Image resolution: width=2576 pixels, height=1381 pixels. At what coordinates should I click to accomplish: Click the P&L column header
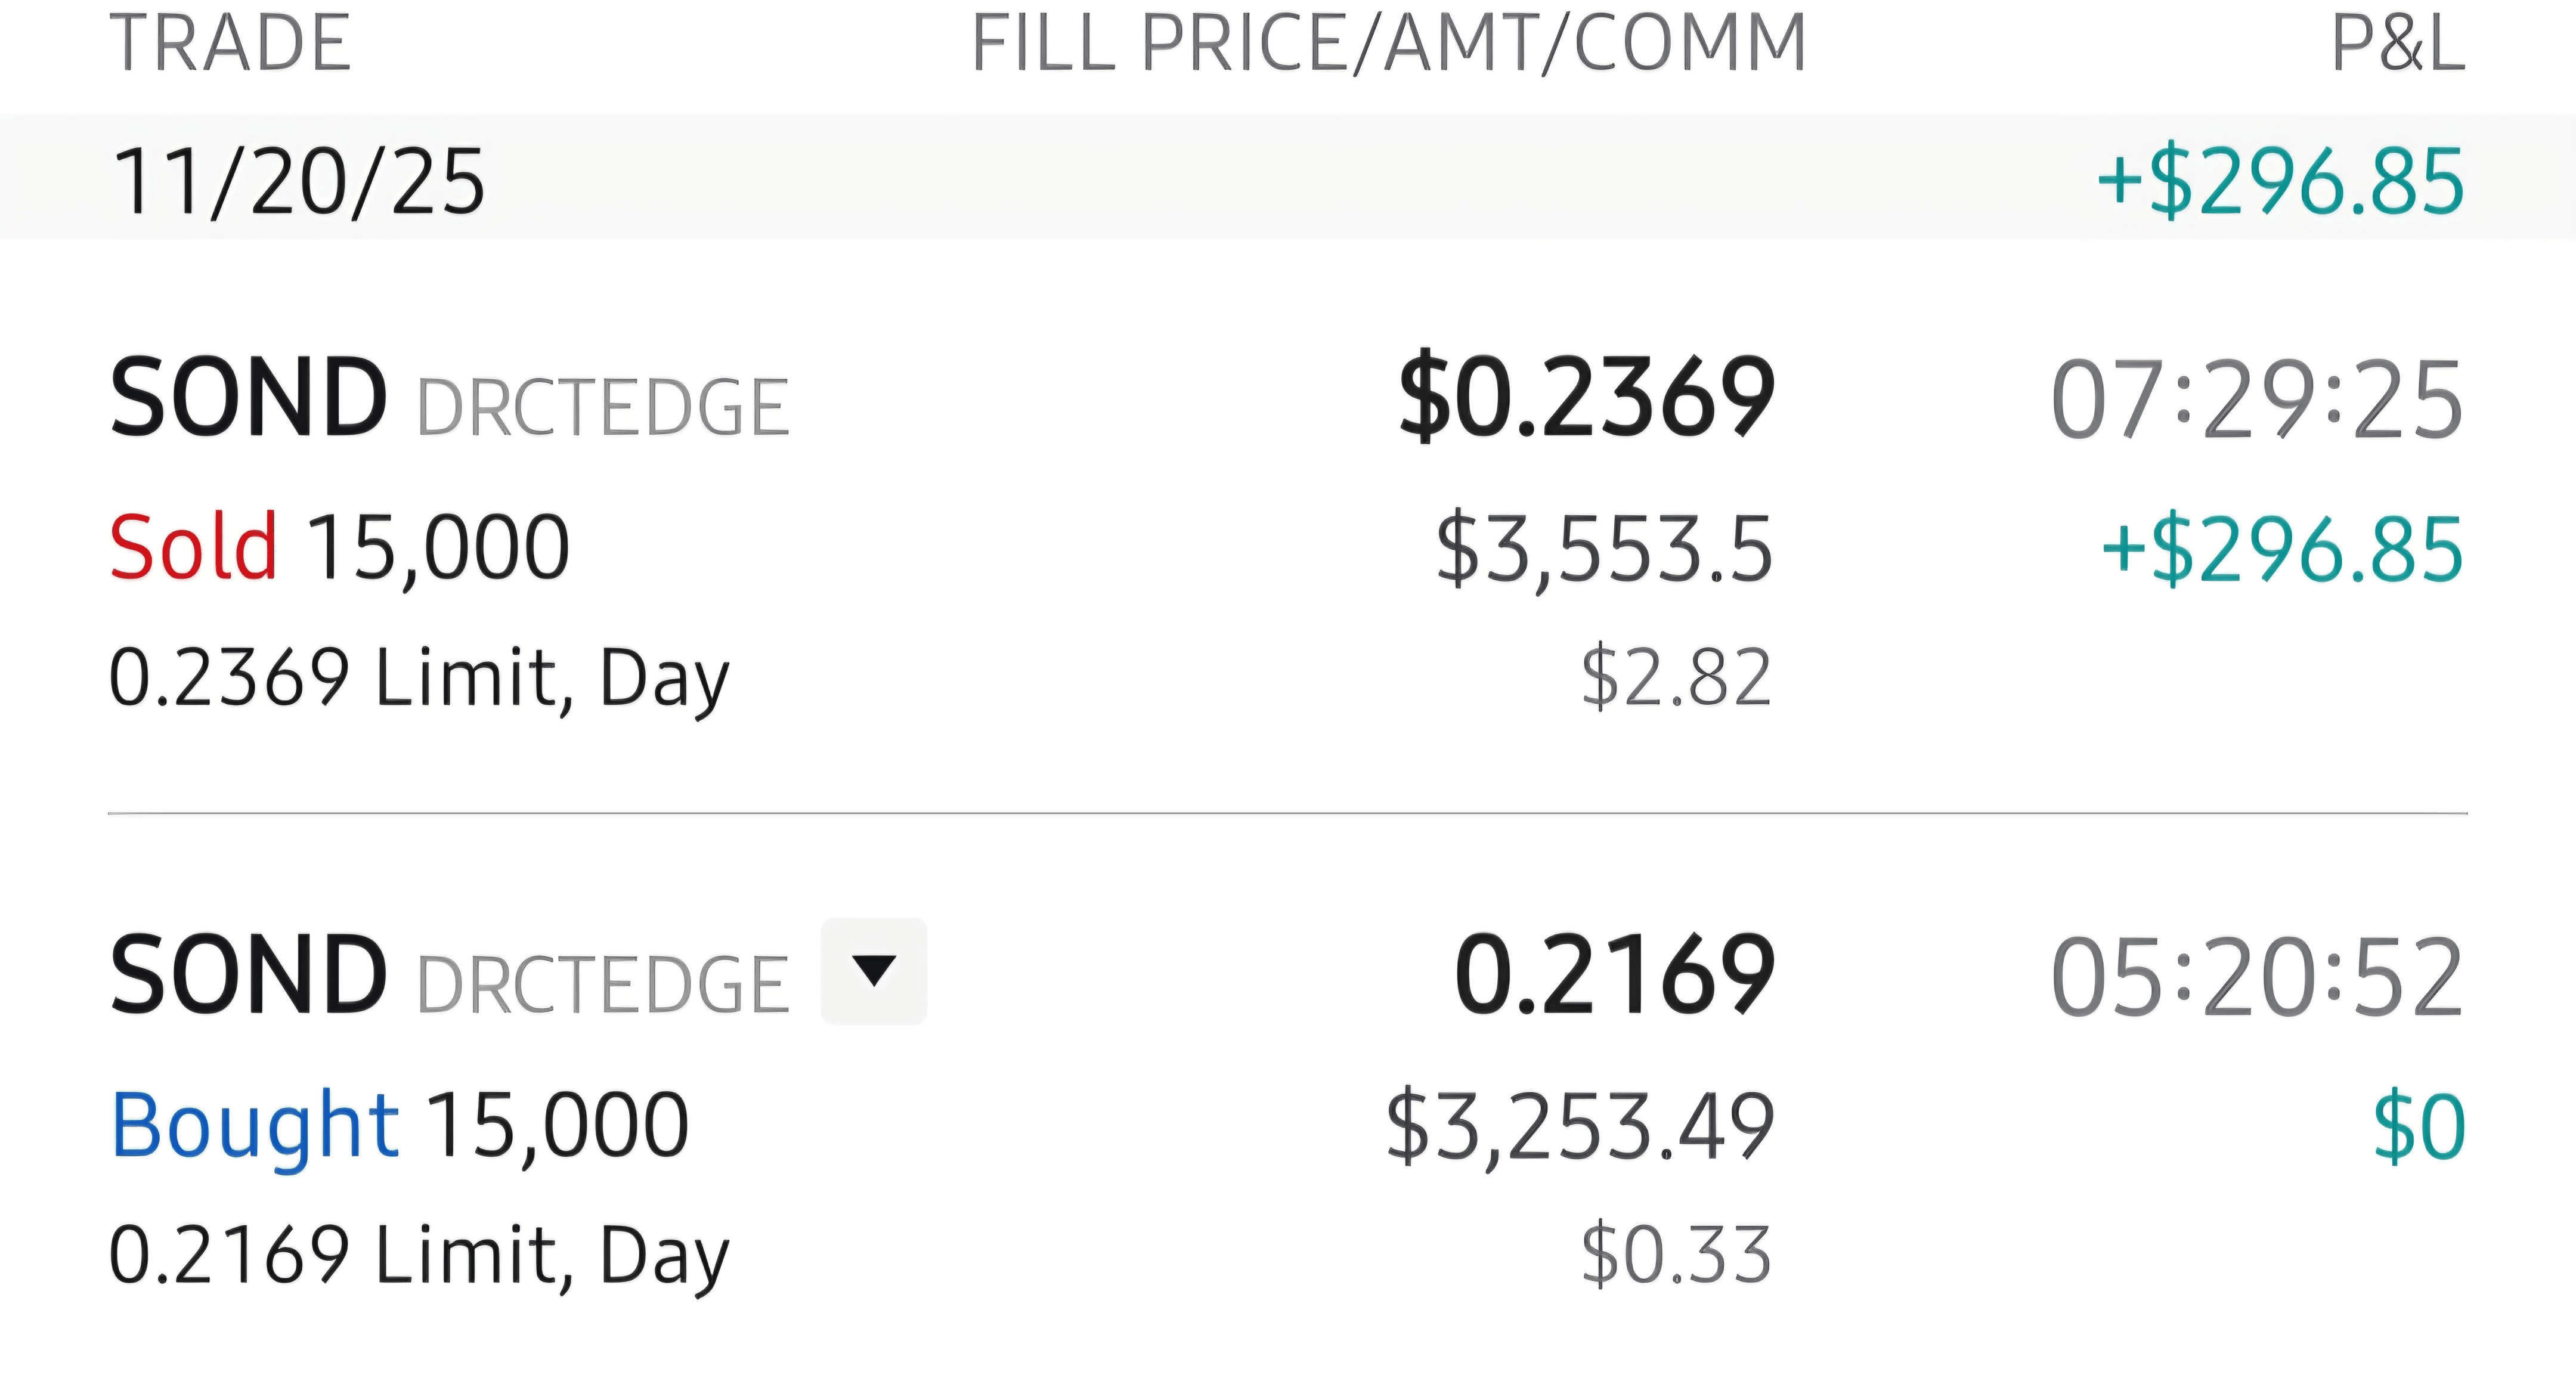click(2397, 44)
